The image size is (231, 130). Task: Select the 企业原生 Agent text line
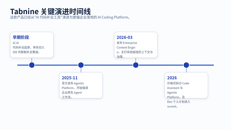pos(72,93)
